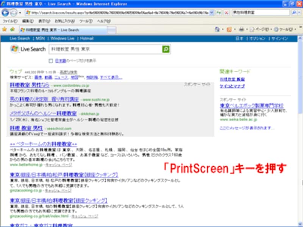The width and height of the screenshot is (303, 227).
Task: Open the dropdown arrow next to the Feeds icon
Action: [x=235, y=30]
